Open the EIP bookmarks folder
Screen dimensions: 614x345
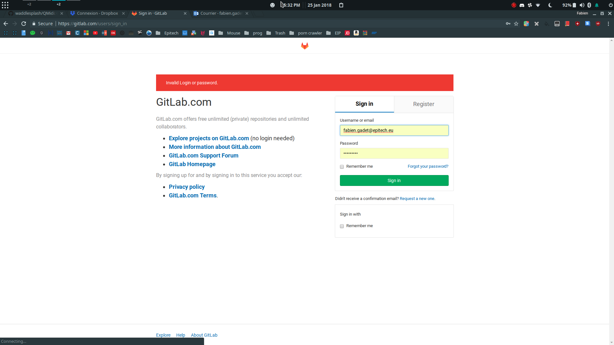pos(334,33)
